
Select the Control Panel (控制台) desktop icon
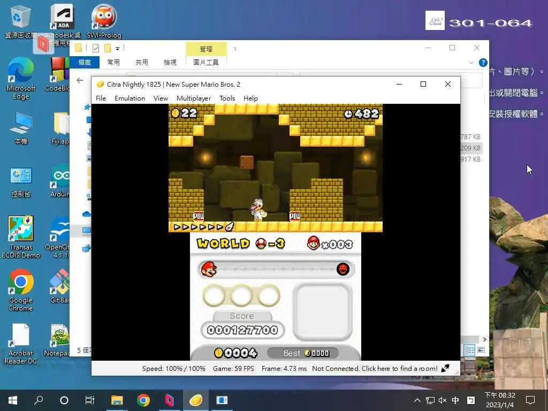click(x=21, y=182)
